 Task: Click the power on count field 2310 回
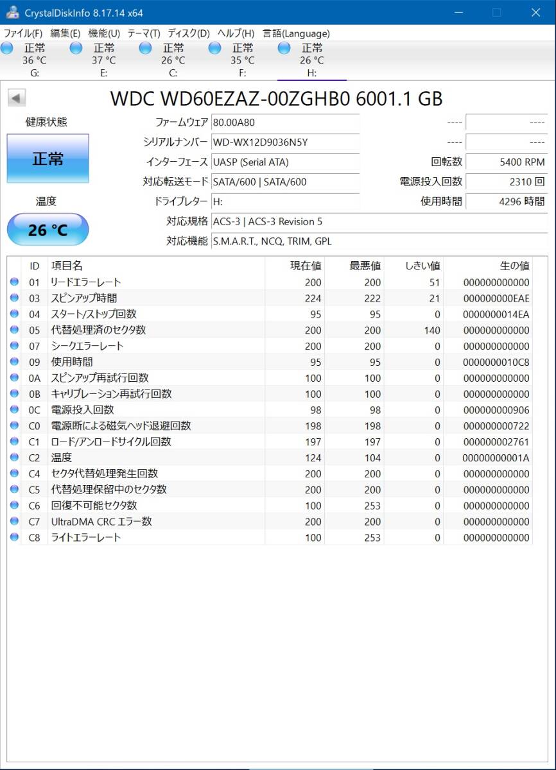click(507, 182)
